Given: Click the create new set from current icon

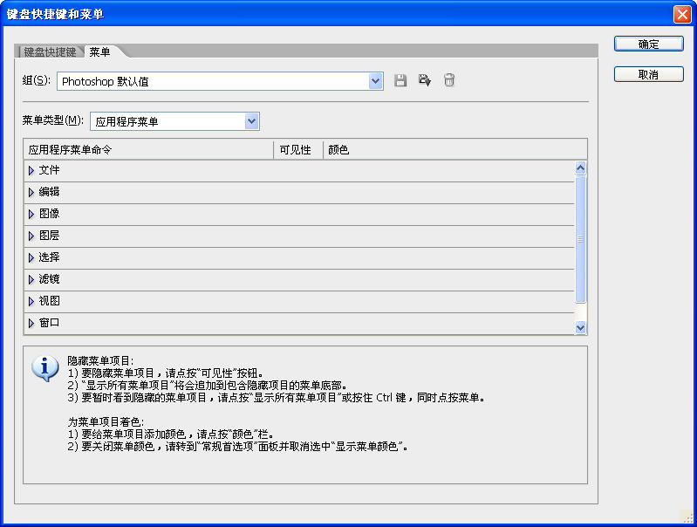Looking at the screenshot, I should pos(425,81).
